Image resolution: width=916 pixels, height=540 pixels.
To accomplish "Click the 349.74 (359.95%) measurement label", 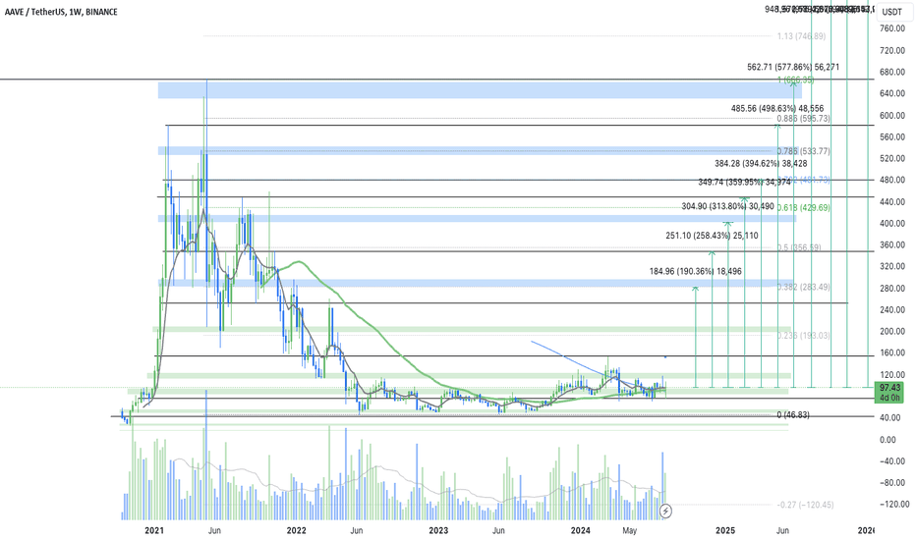I will coord(745,183).
